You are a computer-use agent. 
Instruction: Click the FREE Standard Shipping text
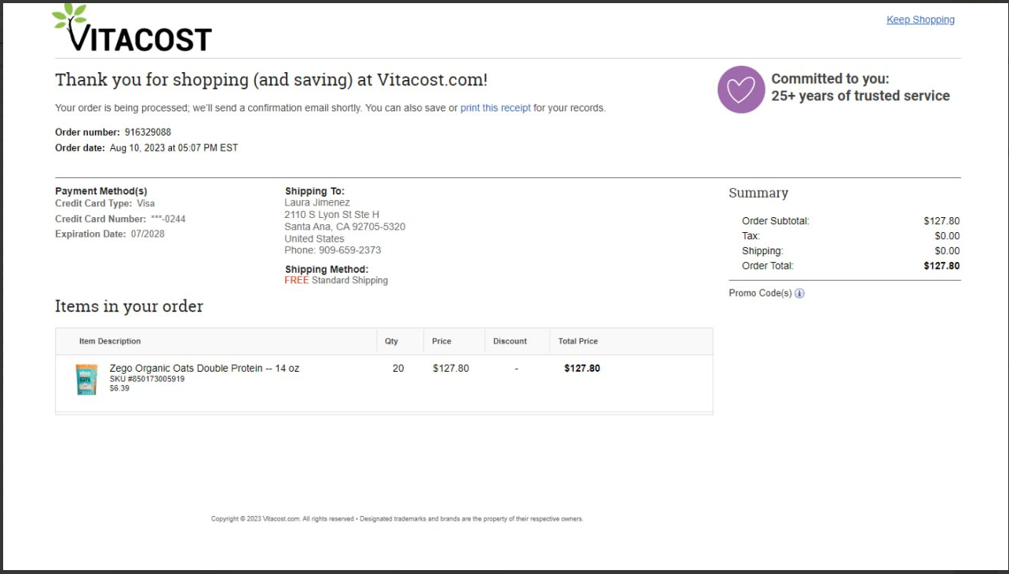pos(336,280)
